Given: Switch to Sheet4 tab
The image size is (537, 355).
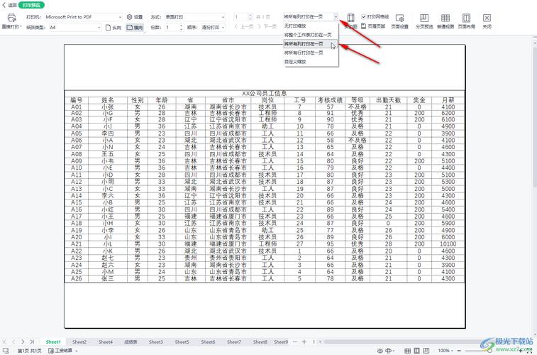Looking at the screenshot, I should click(x=105, y=342).
